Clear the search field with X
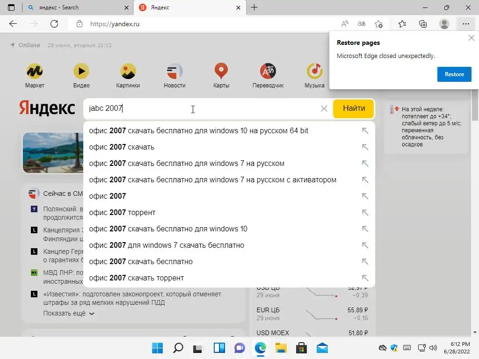The height and width of the screenshot is (359, 479). click(x=324, y=108)
